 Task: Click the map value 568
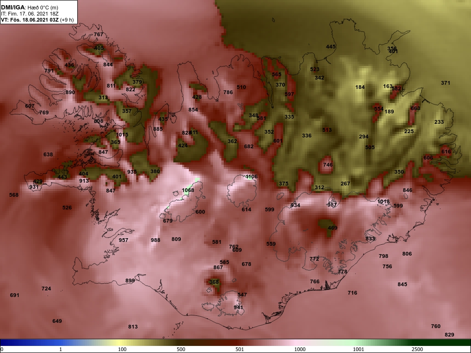tap(14, 195)
